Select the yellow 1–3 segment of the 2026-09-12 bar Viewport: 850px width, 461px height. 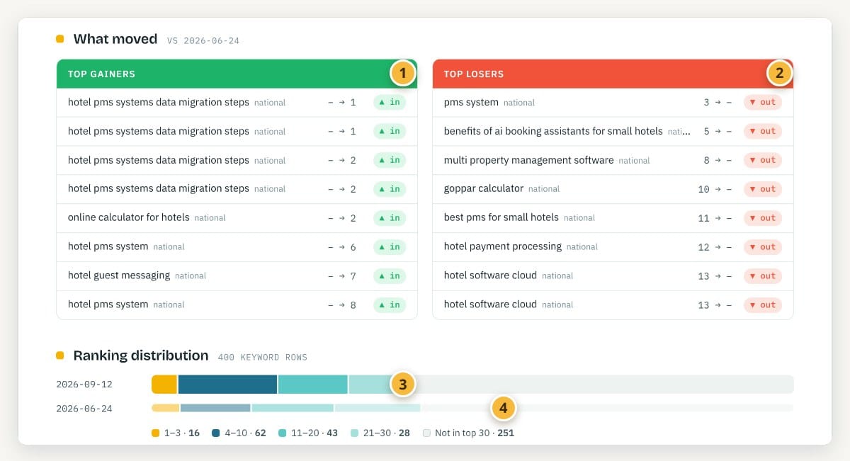(164, 385)
